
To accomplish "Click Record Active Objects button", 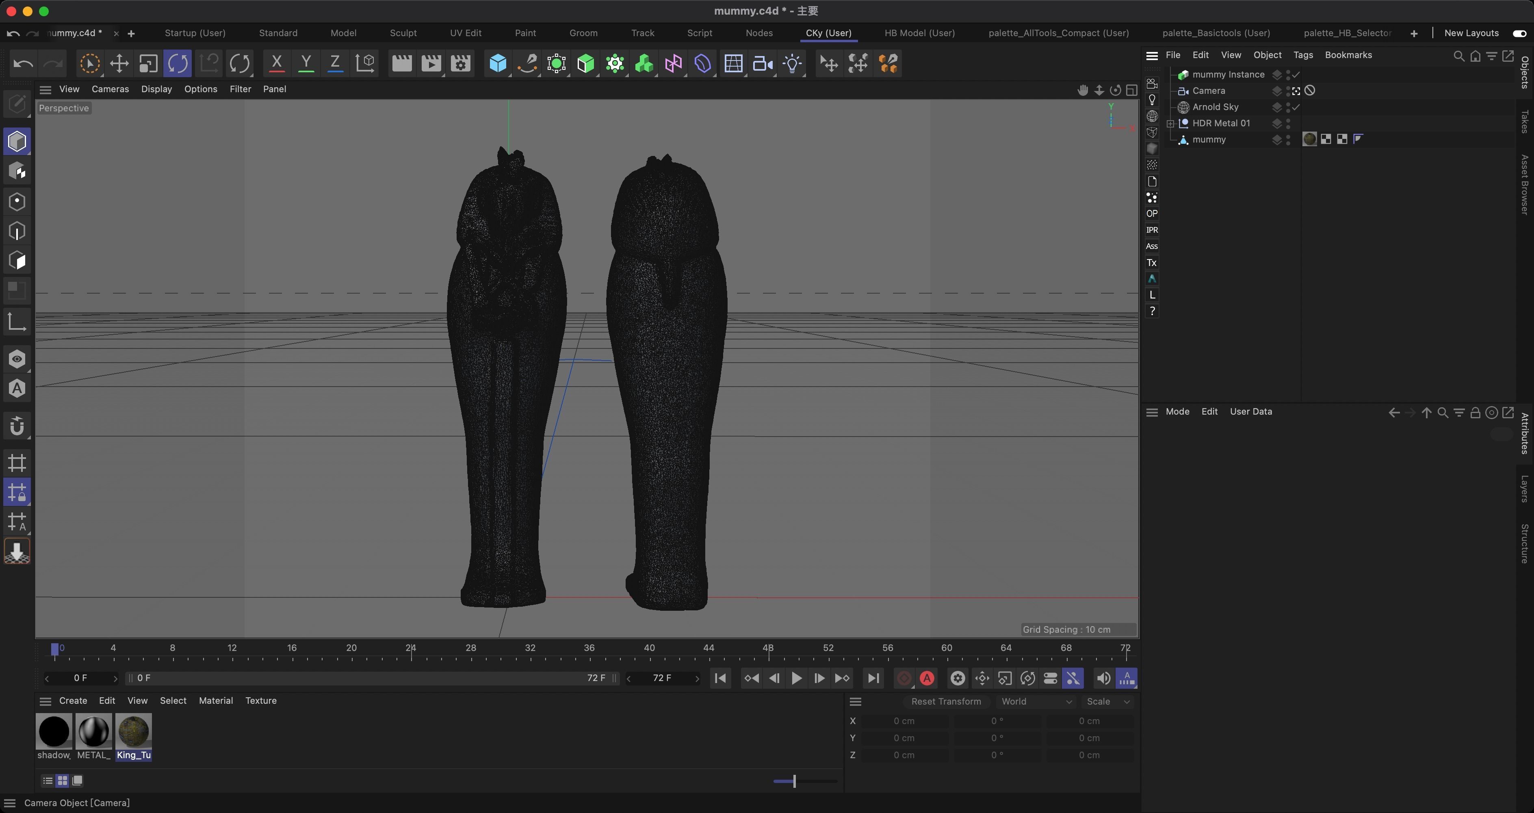I will click(x=904, y=678).
